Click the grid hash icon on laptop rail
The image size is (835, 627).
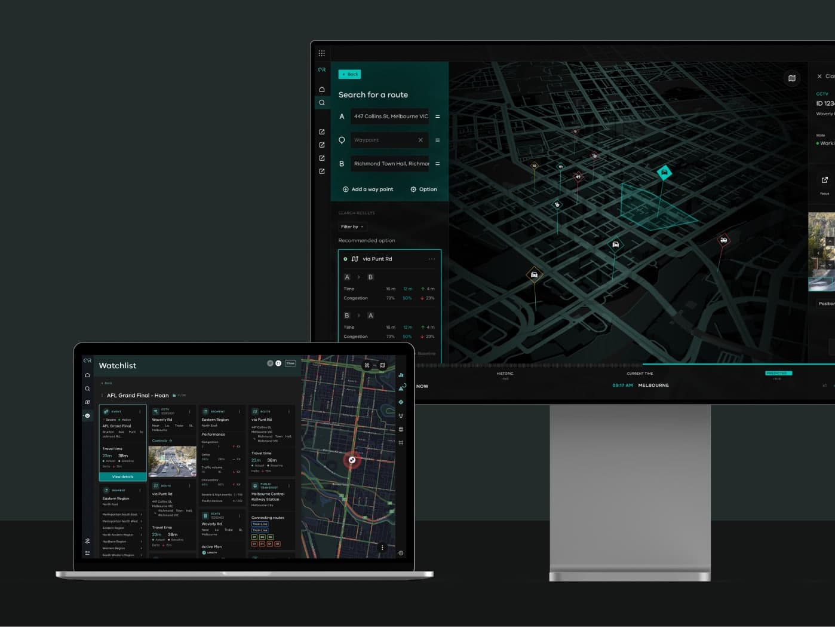(401, 443)
